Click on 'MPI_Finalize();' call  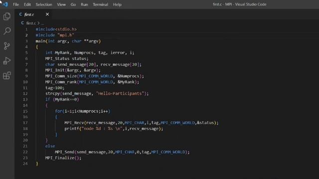pos(63,158)
